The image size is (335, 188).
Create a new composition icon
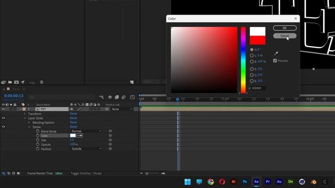click(x=16, y=83)
